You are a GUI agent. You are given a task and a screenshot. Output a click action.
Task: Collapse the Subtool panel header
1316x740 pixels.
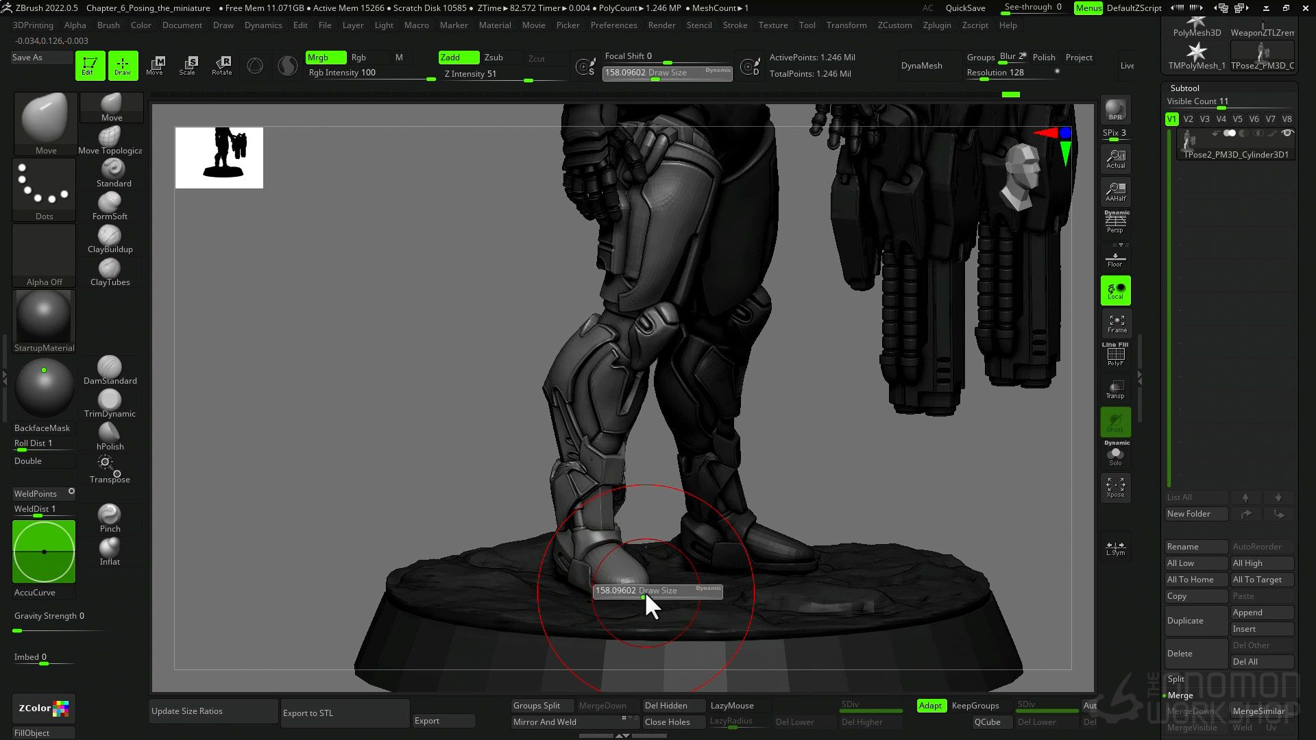click(1184, 88)
